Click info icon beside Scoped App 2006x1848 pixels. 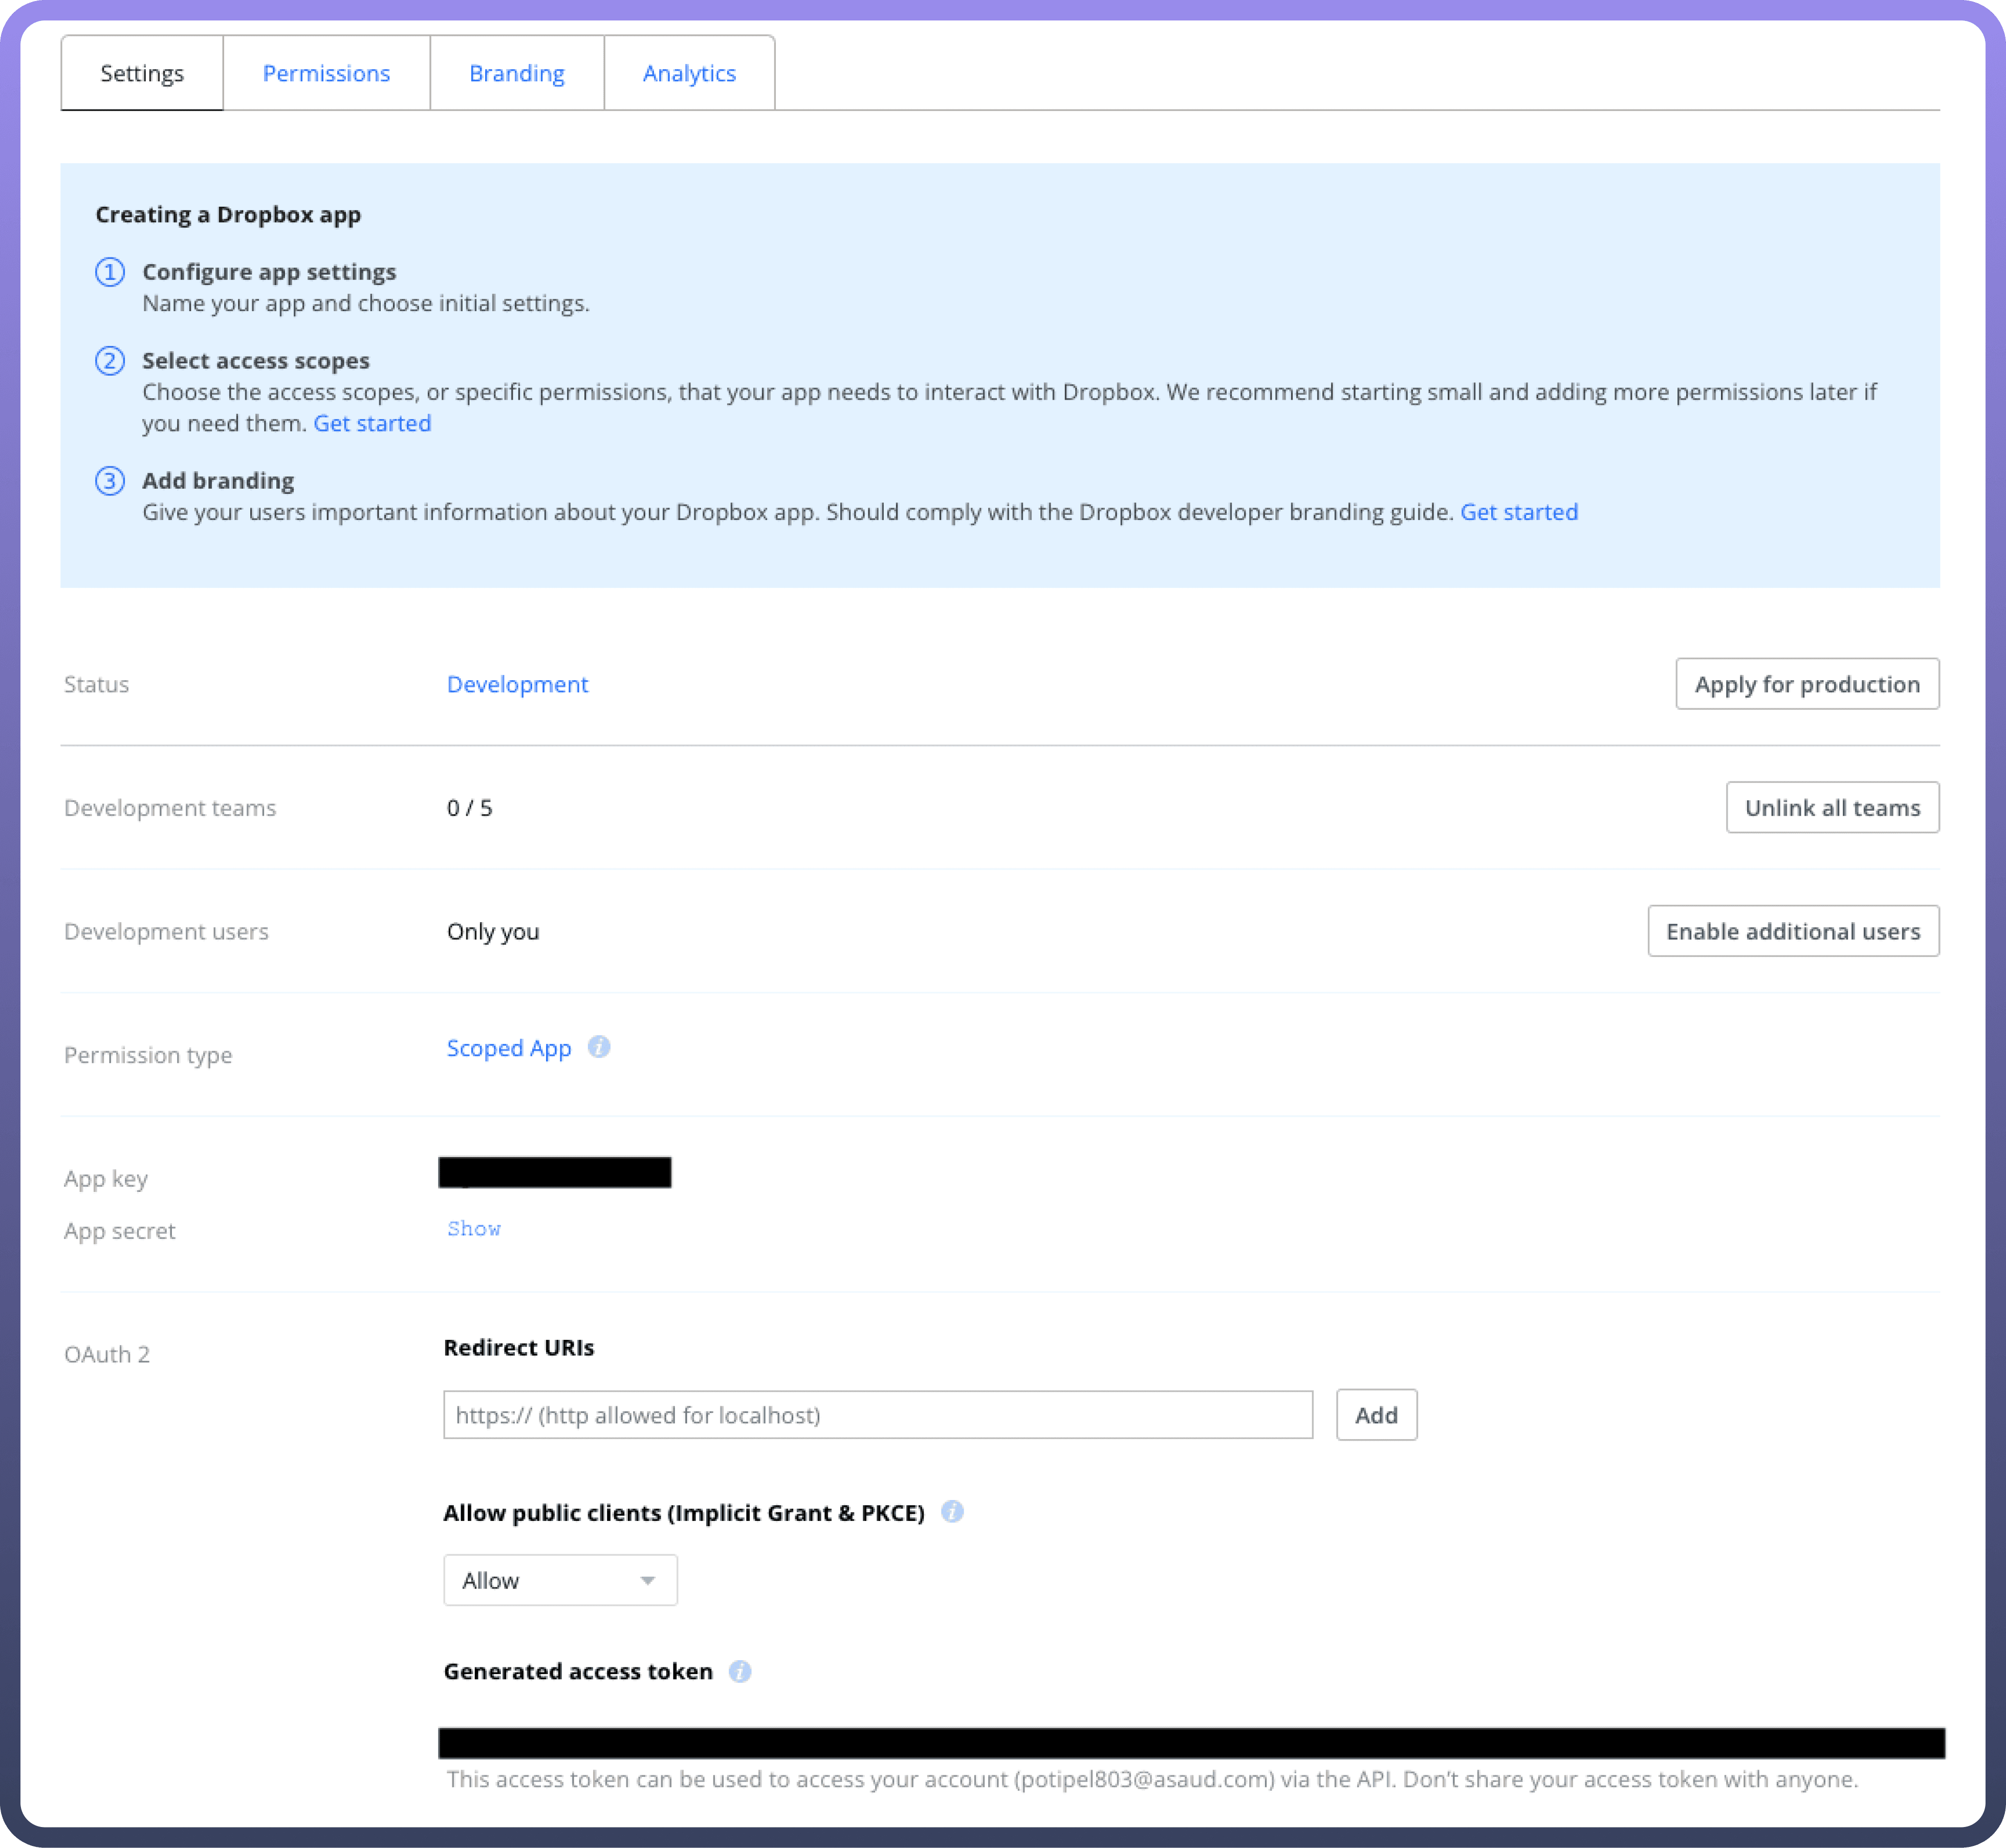(x=599, y=1047)
